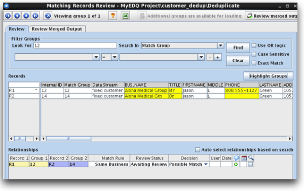Go to the last group arrow icon
304x191 pixels.
click(35, 16)
